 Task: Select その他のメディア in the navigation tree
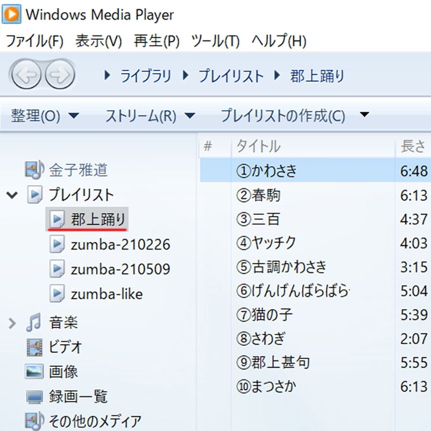click(95, 421)
